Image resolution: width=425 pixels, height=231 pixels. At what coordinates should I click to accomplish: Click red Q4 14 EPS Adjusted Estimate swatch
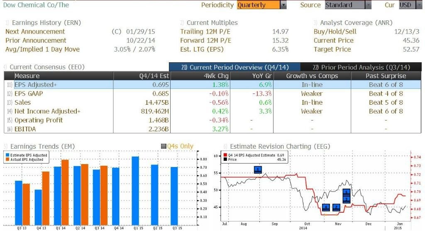(x=225, y=155)
